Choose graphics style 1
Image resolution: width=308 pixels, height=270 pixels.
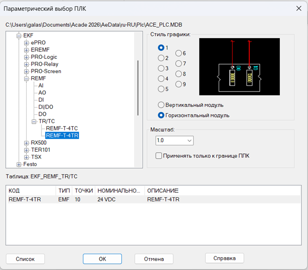click(x=161, y=47)
